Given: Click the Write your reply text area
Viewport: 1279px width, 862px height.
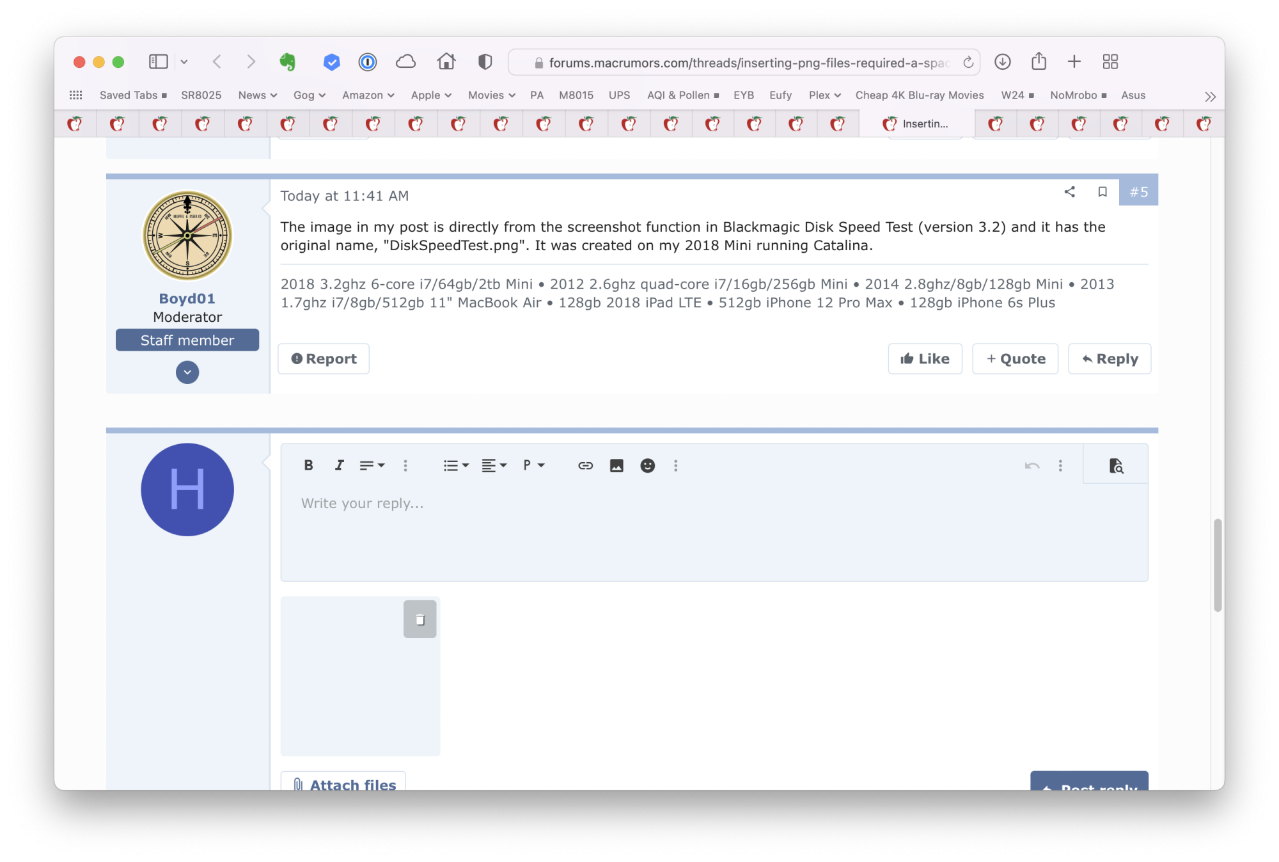Looking at the screenshot, I should click(x=713, y=531).
